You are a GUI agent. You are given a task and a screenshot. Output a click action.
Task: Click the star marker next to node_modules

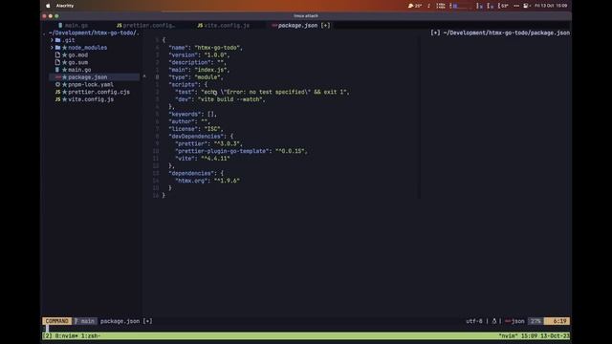(65, 48)
